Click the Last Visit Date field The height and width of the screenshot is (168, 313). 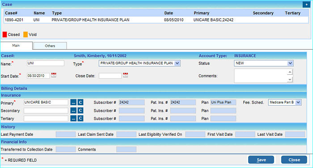(x=295, y=134)
